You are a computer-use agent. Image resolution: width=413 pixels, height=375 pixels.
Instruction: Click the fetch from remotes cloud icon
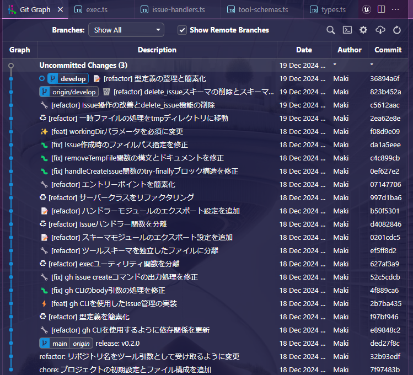(380, 30)
